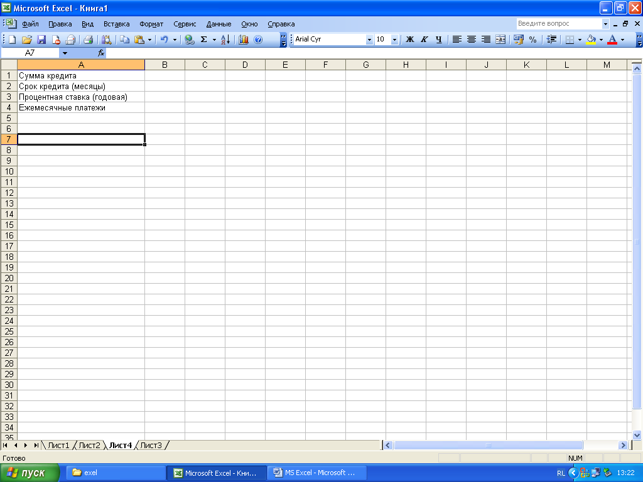This screenshot has width=643, height=482.
Task: Expand the Paste options arrow
Action: (149, 40)
